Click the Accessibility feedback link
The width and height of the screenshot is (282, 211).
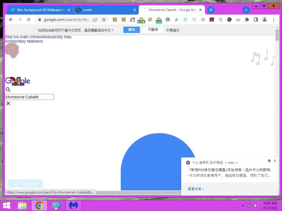tap(24, 41)
